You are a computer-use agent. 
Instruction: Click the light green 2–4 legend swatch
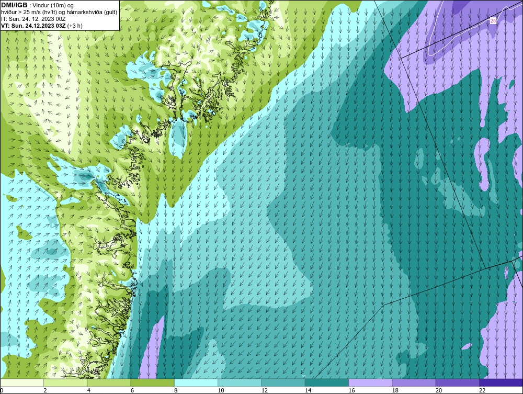tap(65, 382)
